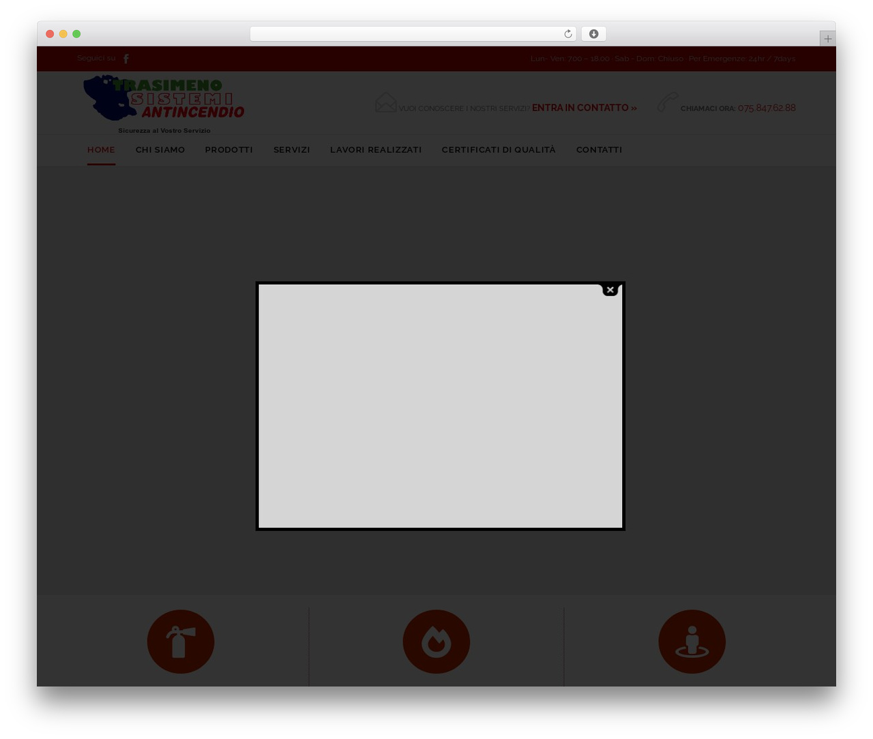This screenshot has width=873, height=739.
Task: Click the red macOS close window button
Action: pyautogui.click(x=50, y=34)
